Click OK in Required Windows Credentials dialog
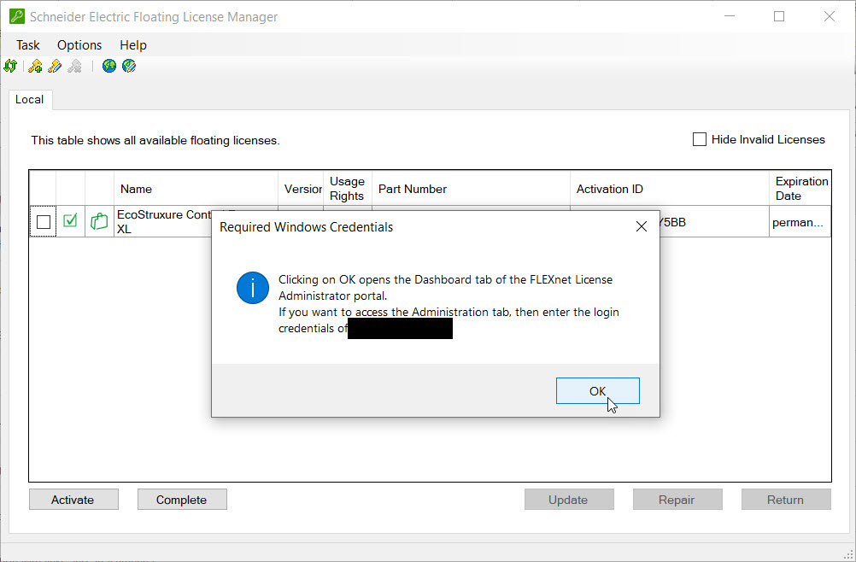This screenshot has height=562, width=856. coord(598,390)
